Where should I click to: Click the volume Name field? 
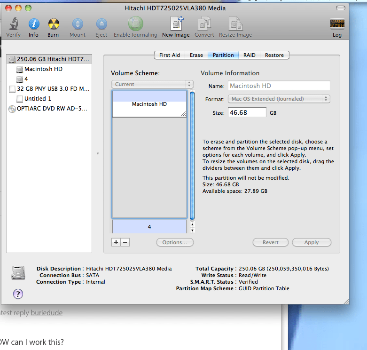279,86
